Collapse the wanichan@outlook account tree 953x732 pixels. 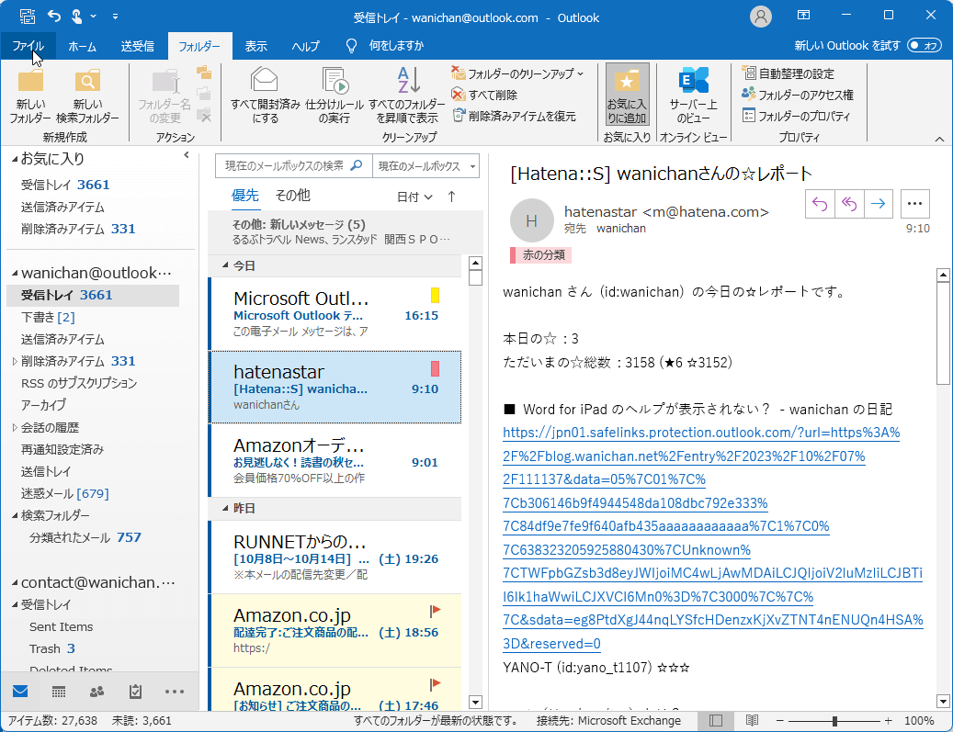15,274
